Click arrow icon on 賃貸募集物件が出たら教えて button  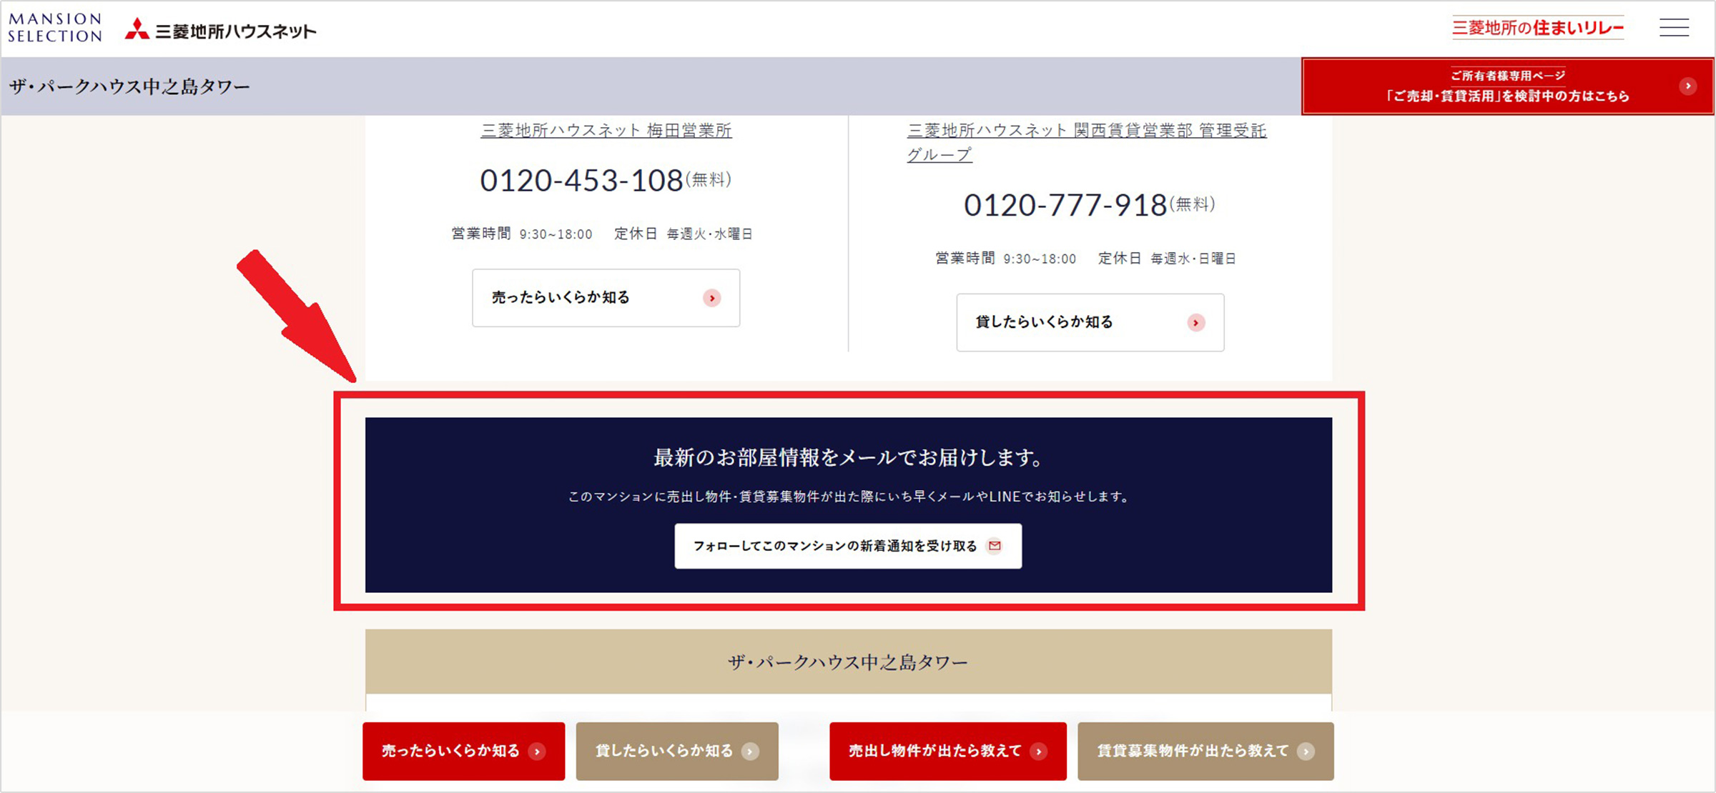click(1306, 752)
